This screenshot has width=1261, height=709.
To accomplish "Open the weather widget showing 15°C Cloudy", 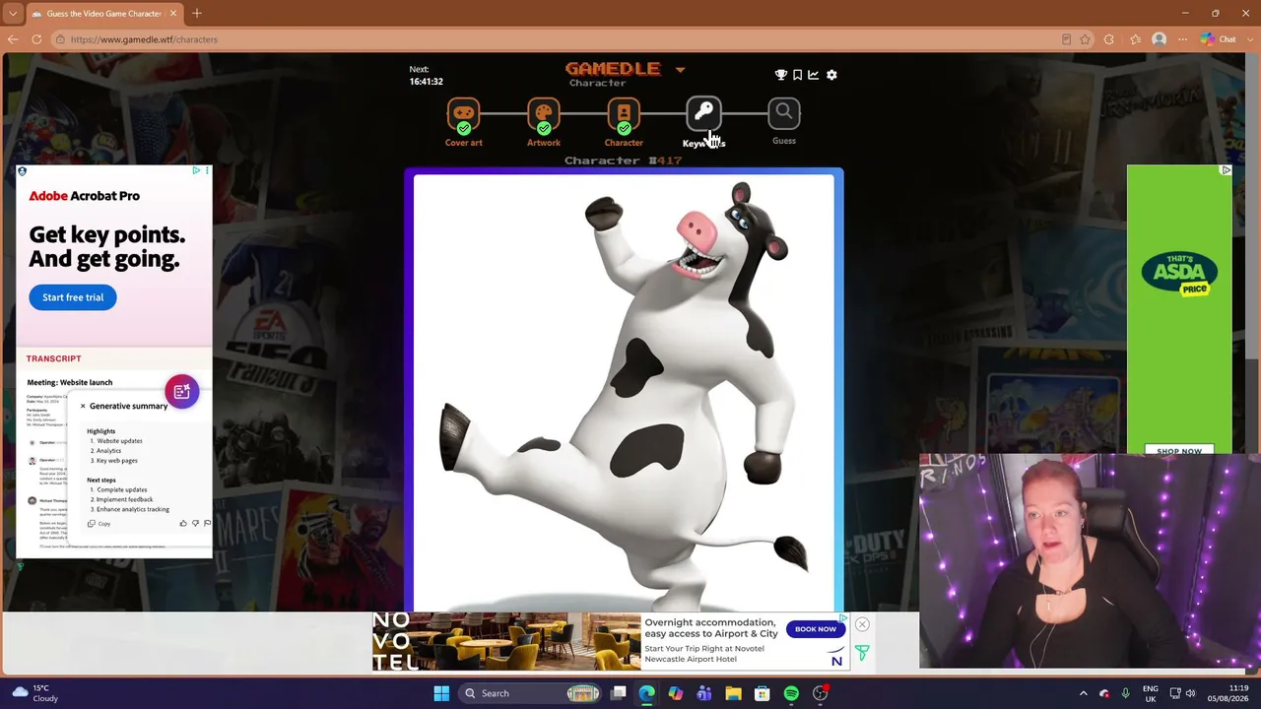I will coord(36,693).
